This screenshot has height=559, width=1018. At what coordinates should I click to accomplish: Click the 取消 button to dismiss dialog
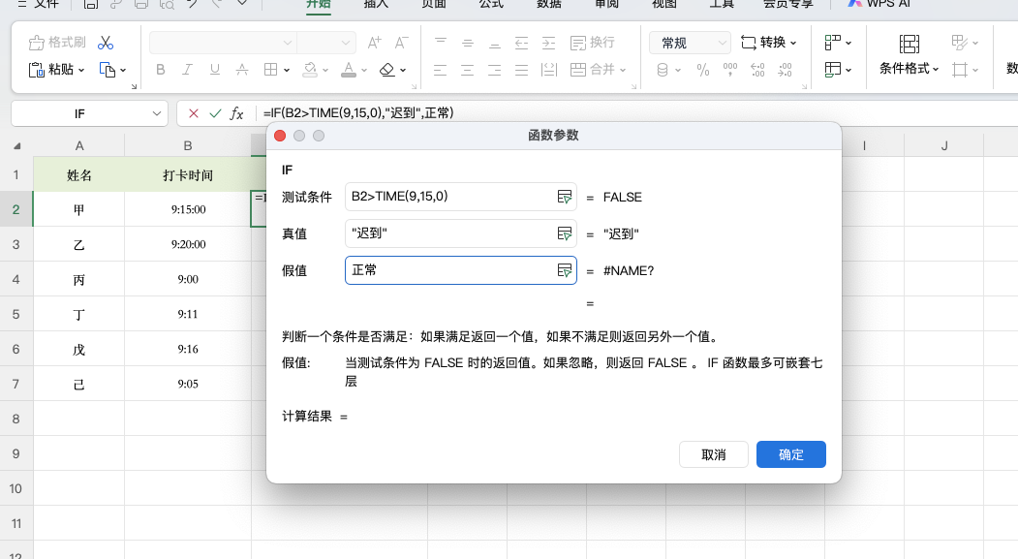(714, 453)
